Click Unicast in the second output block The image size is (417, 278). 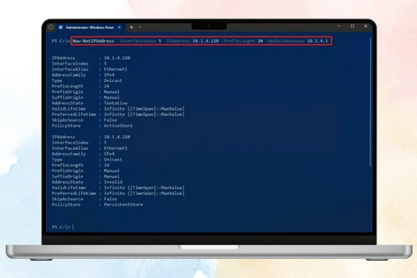click(113, 159)
